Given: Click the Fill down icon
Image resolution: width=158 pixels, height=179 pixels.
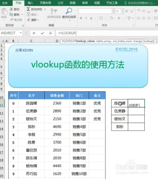Looking at the screenshot, I should coord(28,14).
